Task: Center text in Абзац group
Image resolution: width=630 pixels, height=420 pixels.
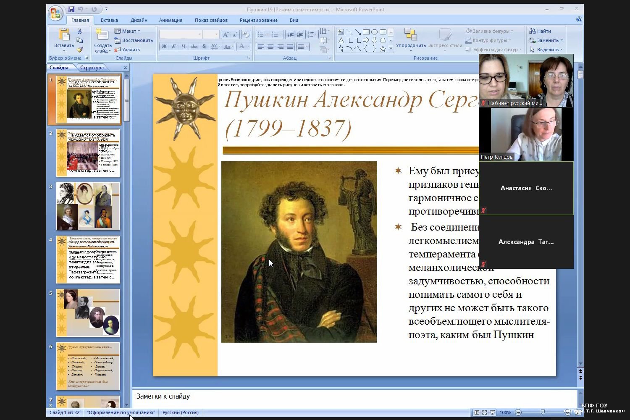Action: [270, 46]
